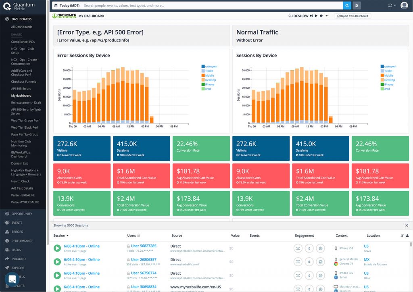
Task: Open the refresh options dropdown
Action: (x=392, y=6)
